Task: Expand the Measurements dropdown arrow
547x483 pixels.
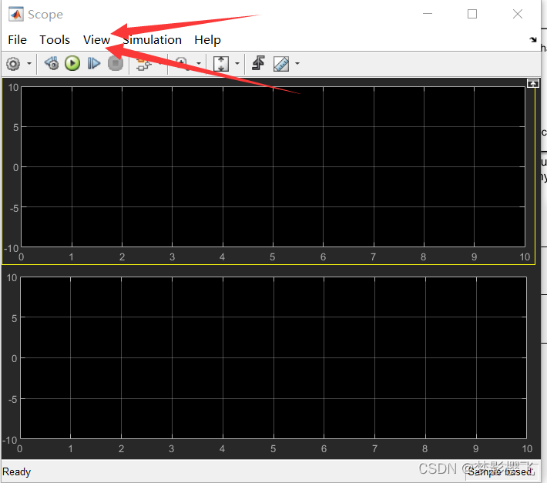Action: point(297,63)
